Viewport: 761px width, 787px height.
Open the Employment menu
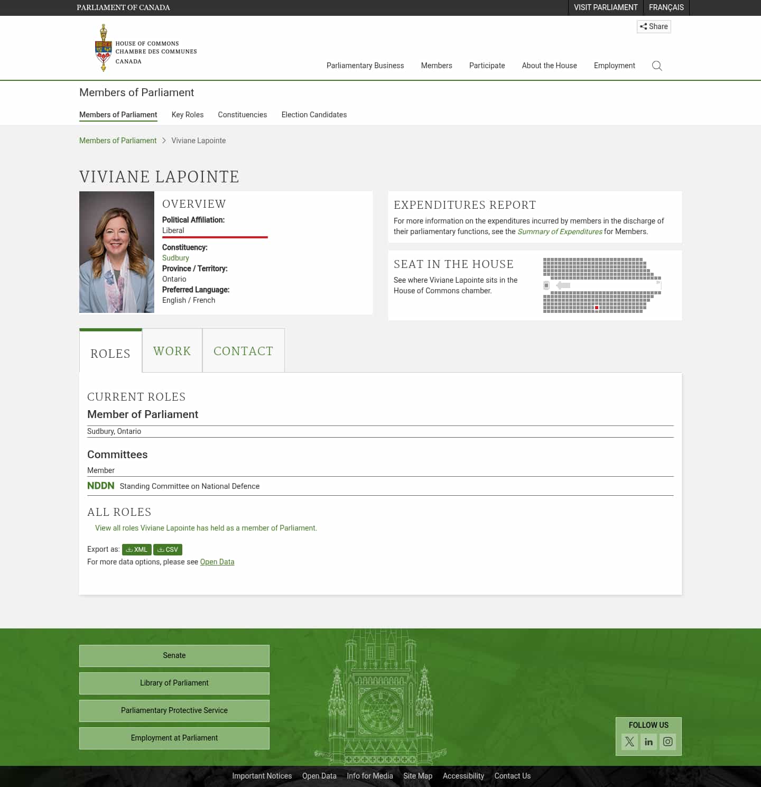point(614,66)
